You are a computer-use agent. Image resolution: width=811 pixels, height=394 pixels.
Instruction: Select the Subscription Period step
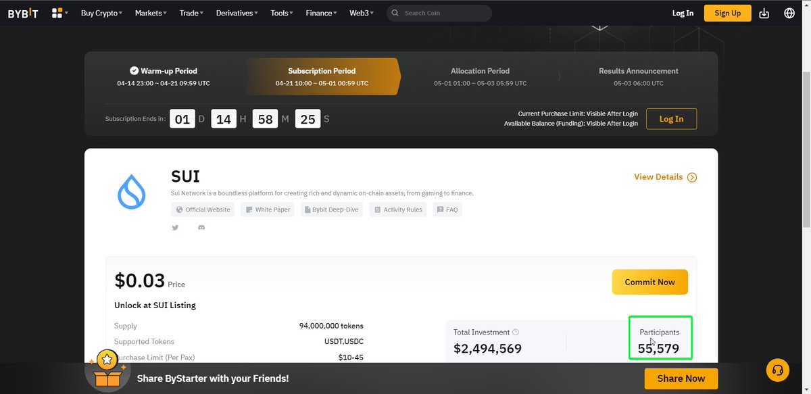pos(322,76)
